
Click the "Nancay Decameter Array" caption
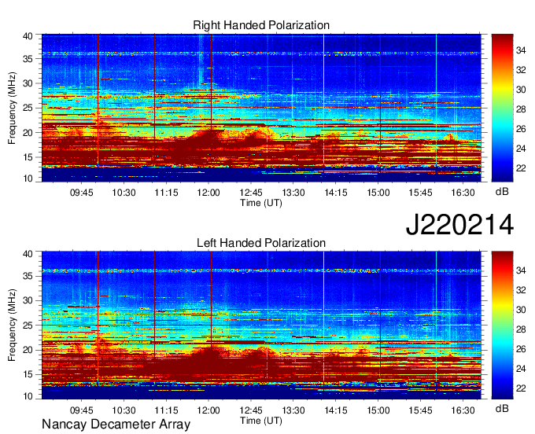pyautogui.click(x=116, y=425)
